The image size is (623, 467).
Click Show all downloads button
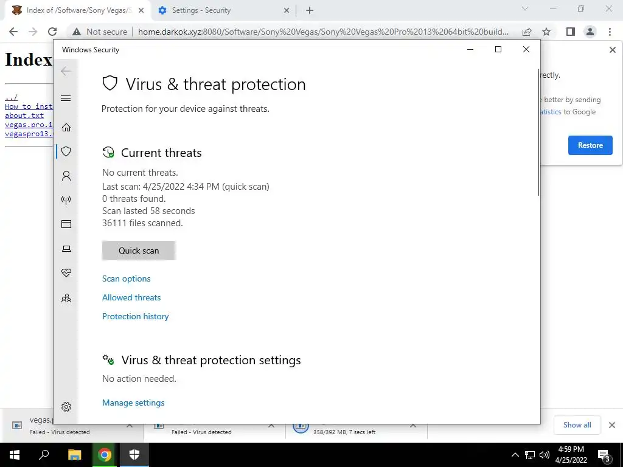(x=577, y=425)
